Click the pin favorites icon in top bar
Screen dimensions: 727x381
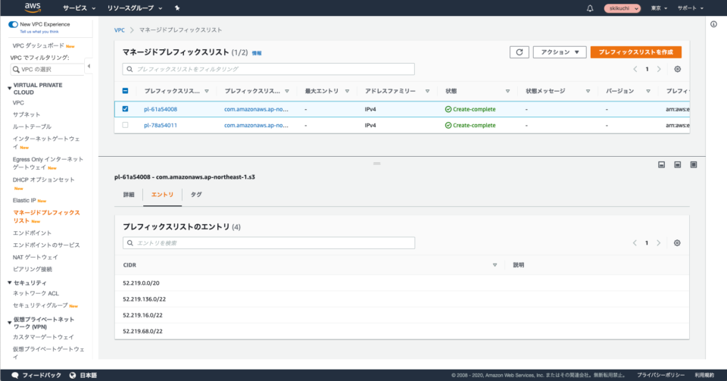click(177, 8)
